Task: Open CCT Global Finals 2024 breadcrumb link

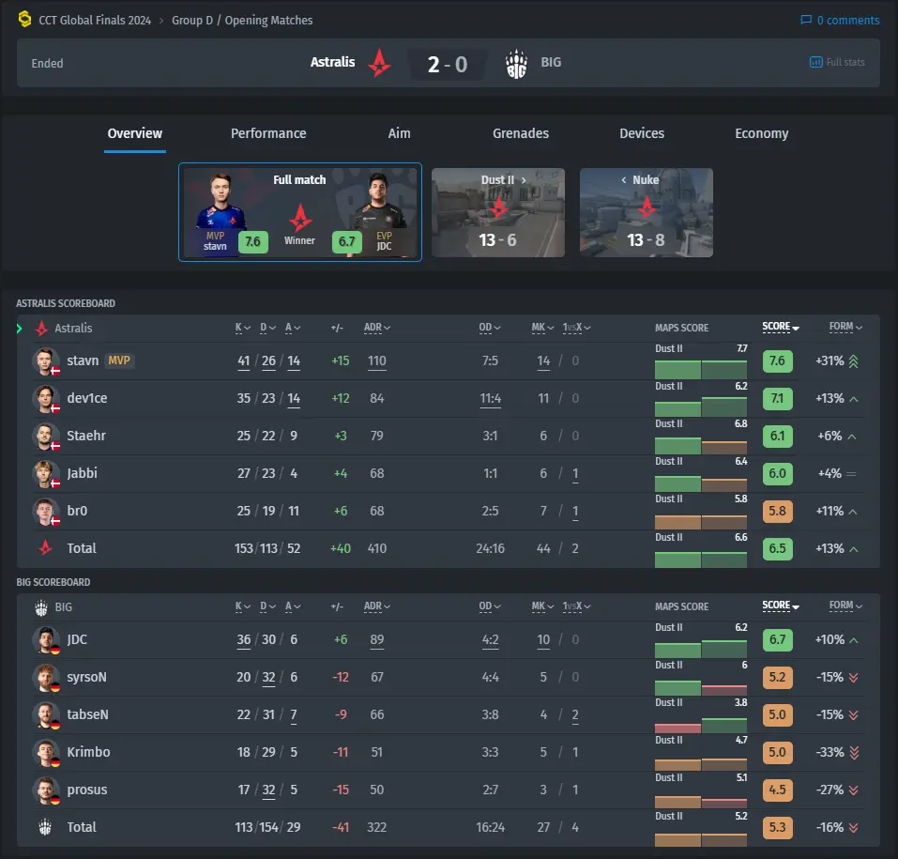Action: point(95,21)
